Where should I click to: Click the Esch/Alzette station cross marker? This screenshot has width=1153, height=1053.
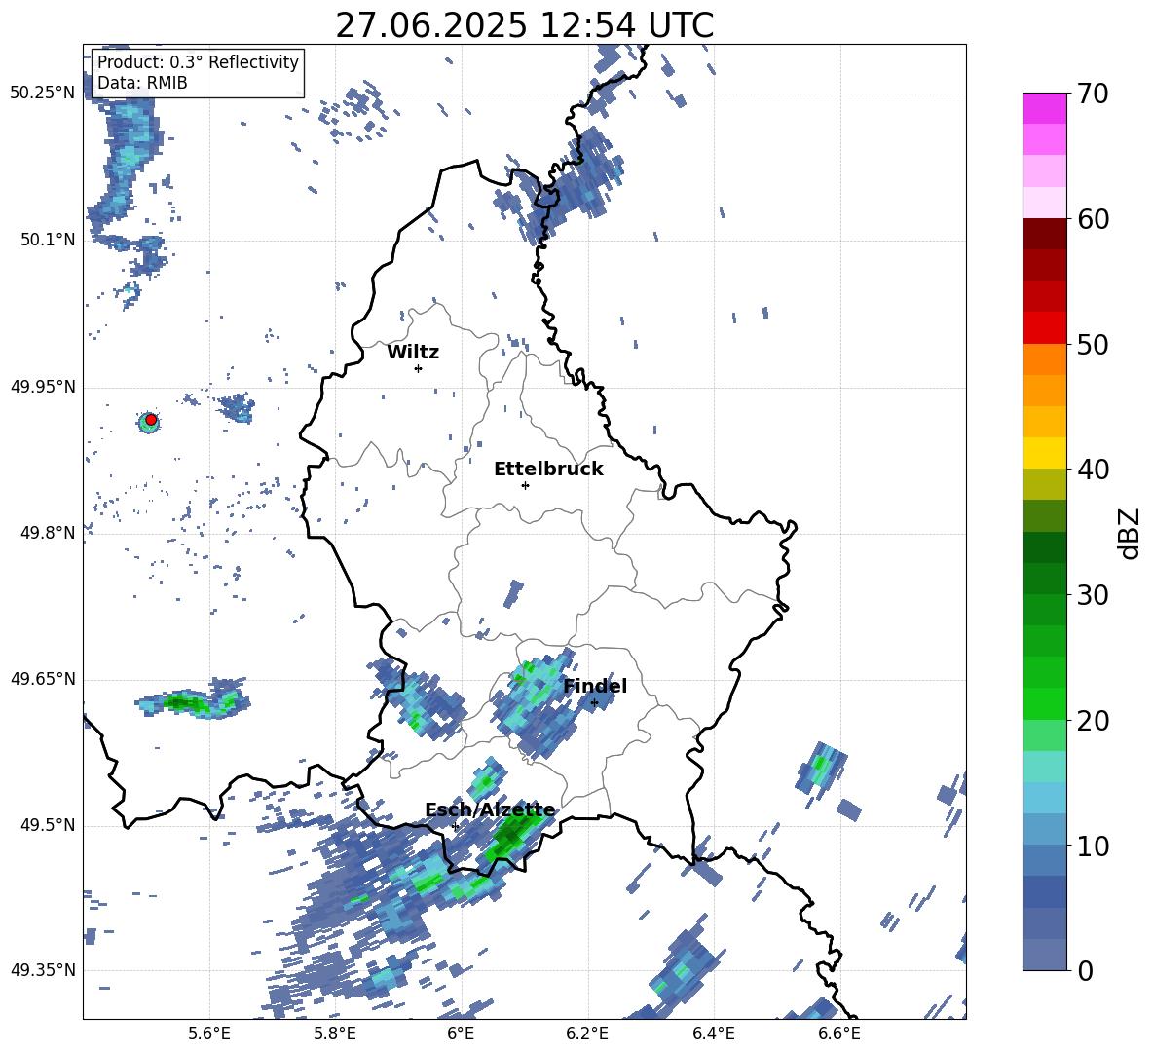tap(455, 826)
